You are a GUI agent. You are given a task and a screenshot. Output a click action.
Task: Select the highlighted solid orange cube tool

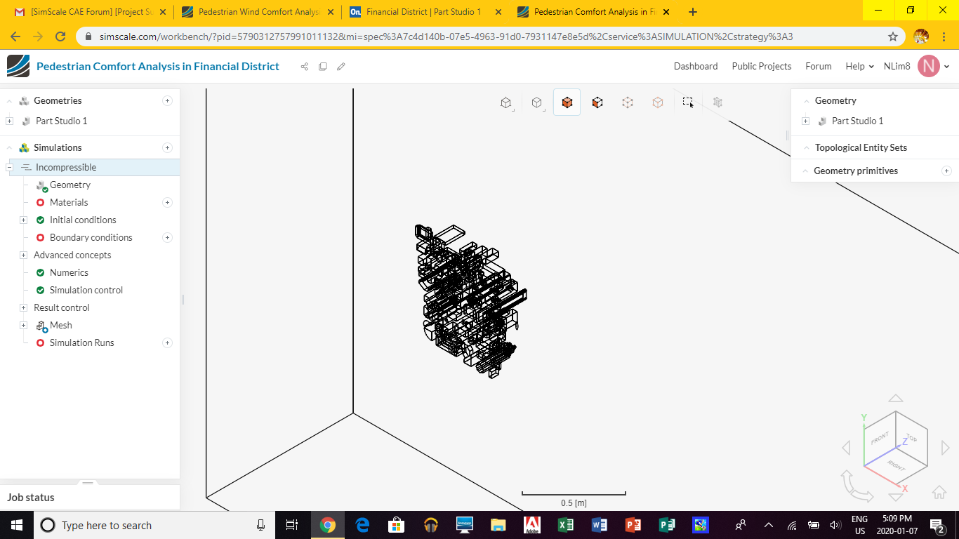(x=567, y=102)
